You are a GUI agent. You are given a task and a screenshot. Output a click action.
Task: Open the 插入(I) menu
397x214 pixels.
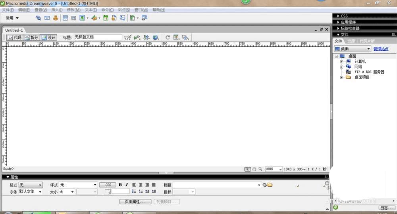tap(57, 10)
